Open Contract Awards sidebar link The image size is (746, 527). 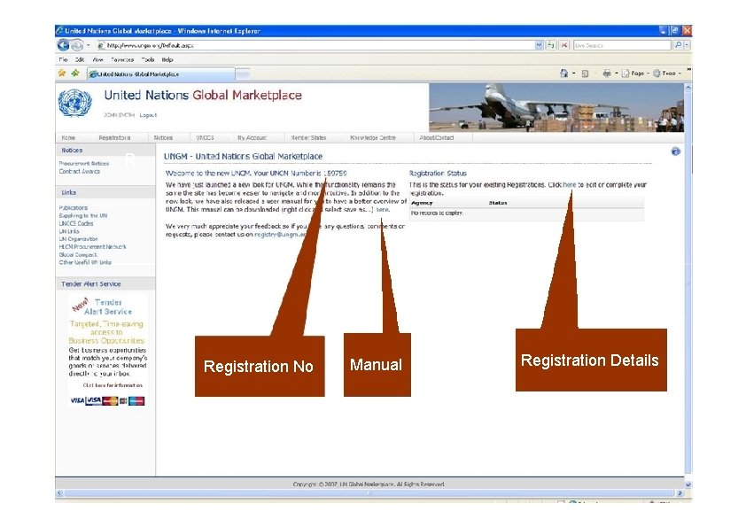click(x=80, y=171)
